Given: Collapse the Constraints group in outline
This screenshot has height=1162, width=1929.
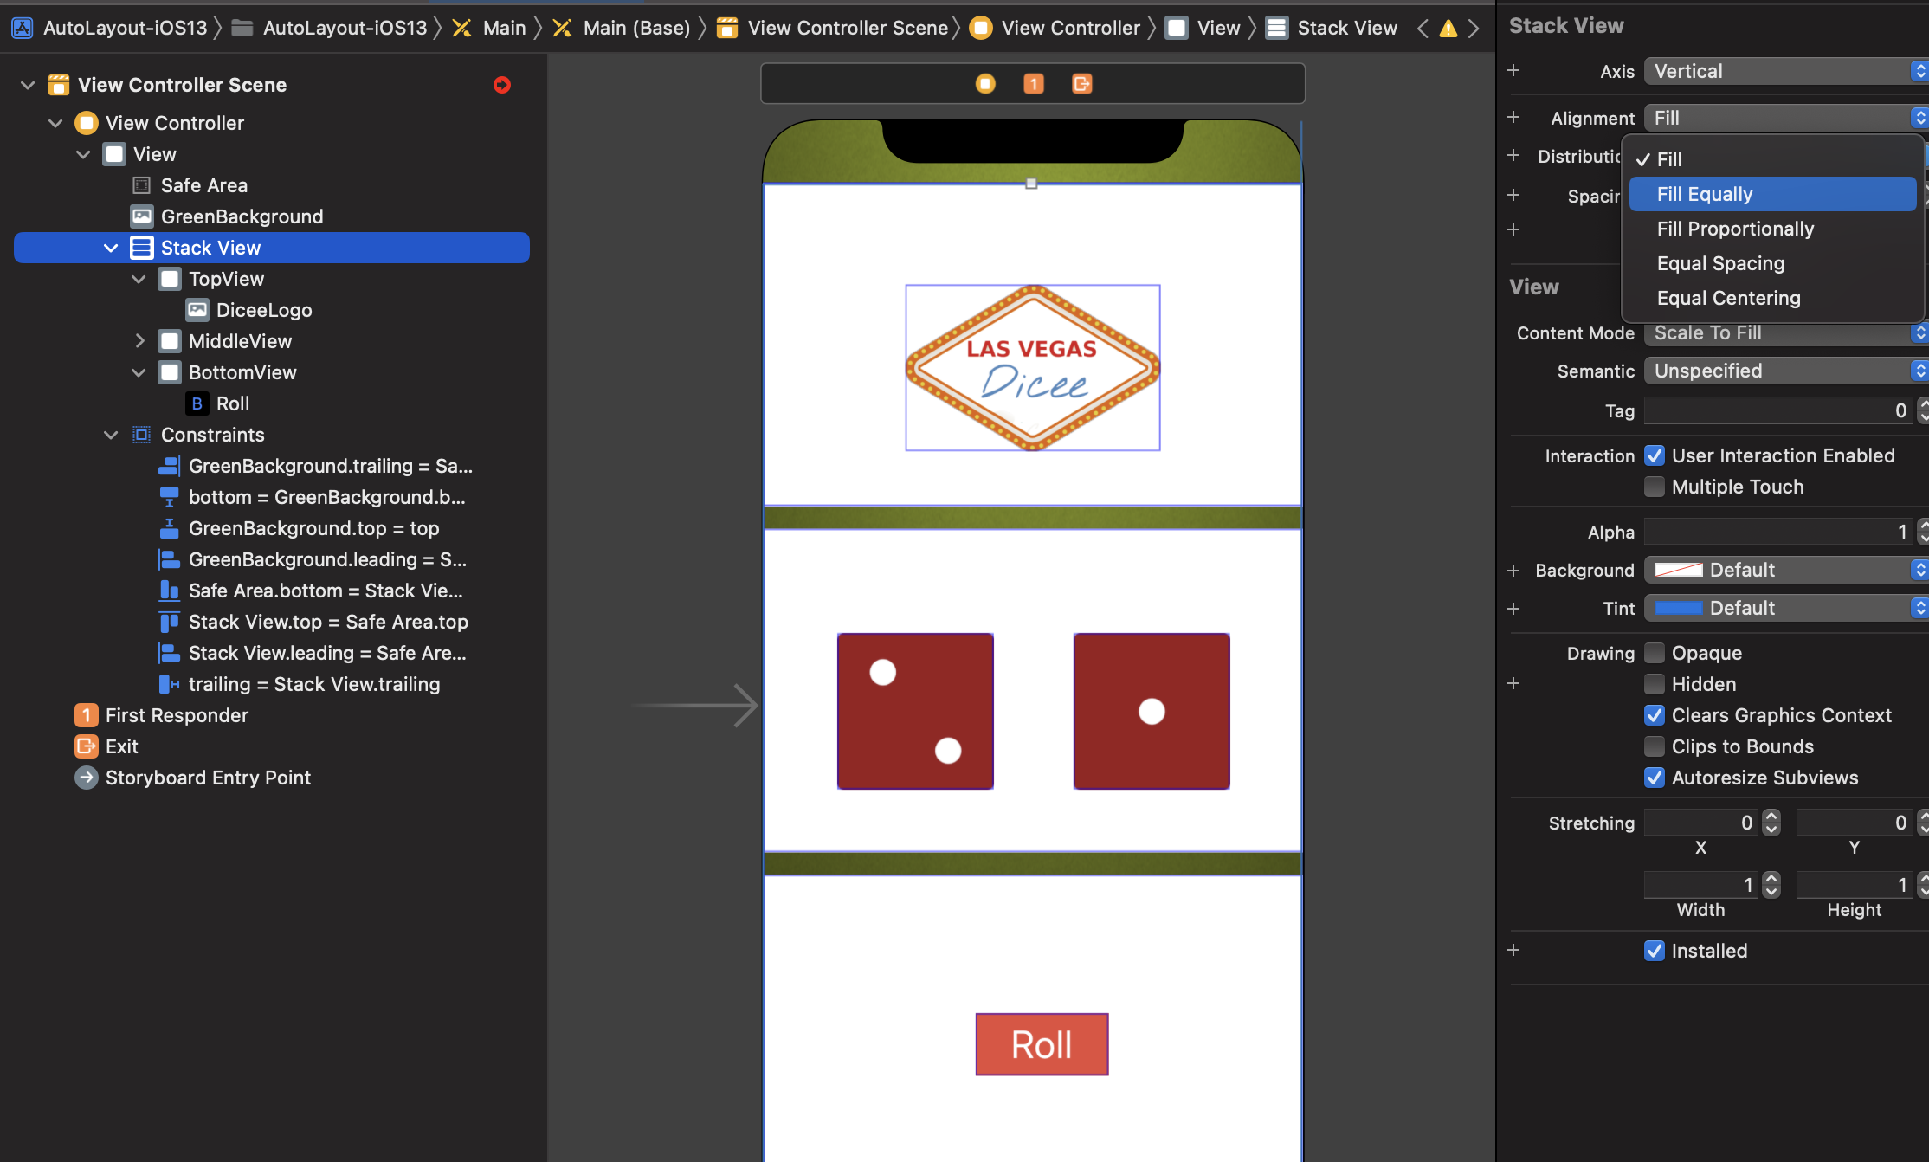Looking at the screenshot, I should point(111,435).
